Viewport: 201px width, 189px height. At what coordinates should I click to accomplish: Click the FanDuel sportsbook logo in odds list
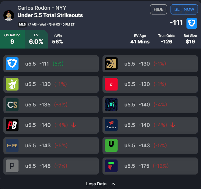(12, 64)
